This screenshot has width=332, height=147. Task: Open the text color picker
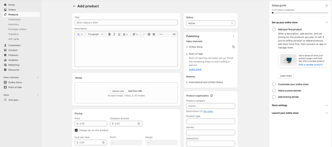[125, 34]
